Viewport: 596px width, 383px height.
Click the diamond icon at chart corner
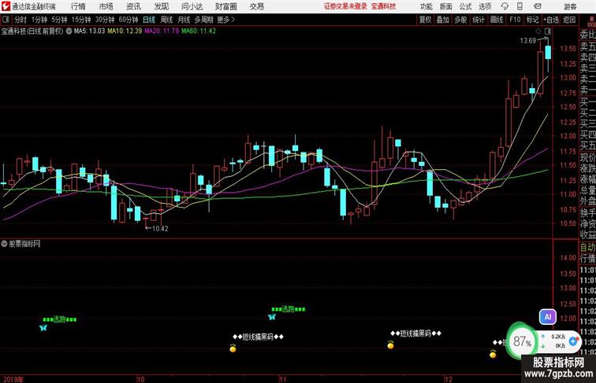pyautogui.click(x=538, y=31)
